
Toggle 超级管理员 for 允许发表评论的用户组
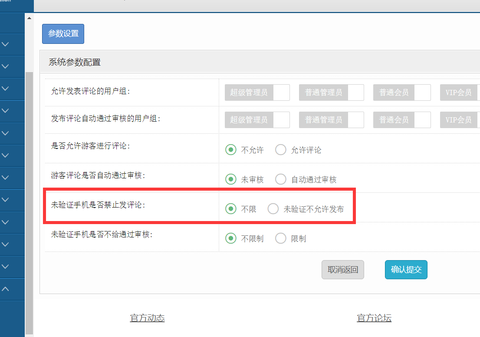[257, 93]
